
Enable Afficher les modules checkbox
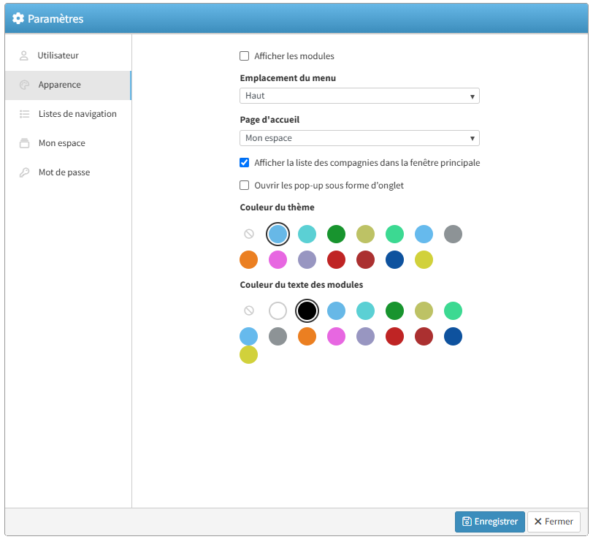(245, 56)
